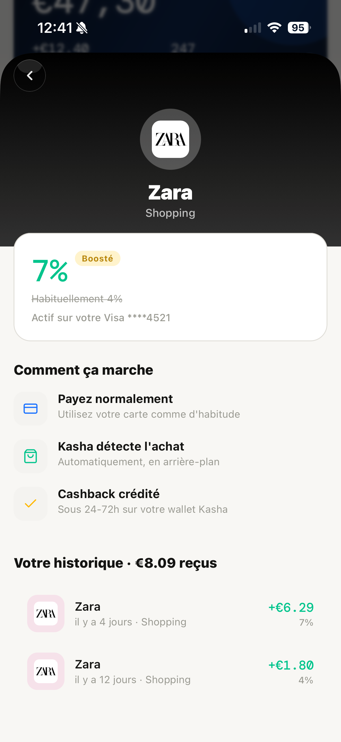The height and width of the screenshot is (742, 341).
Task: Select the Cashback crédité step
Action: pos(143,501)
